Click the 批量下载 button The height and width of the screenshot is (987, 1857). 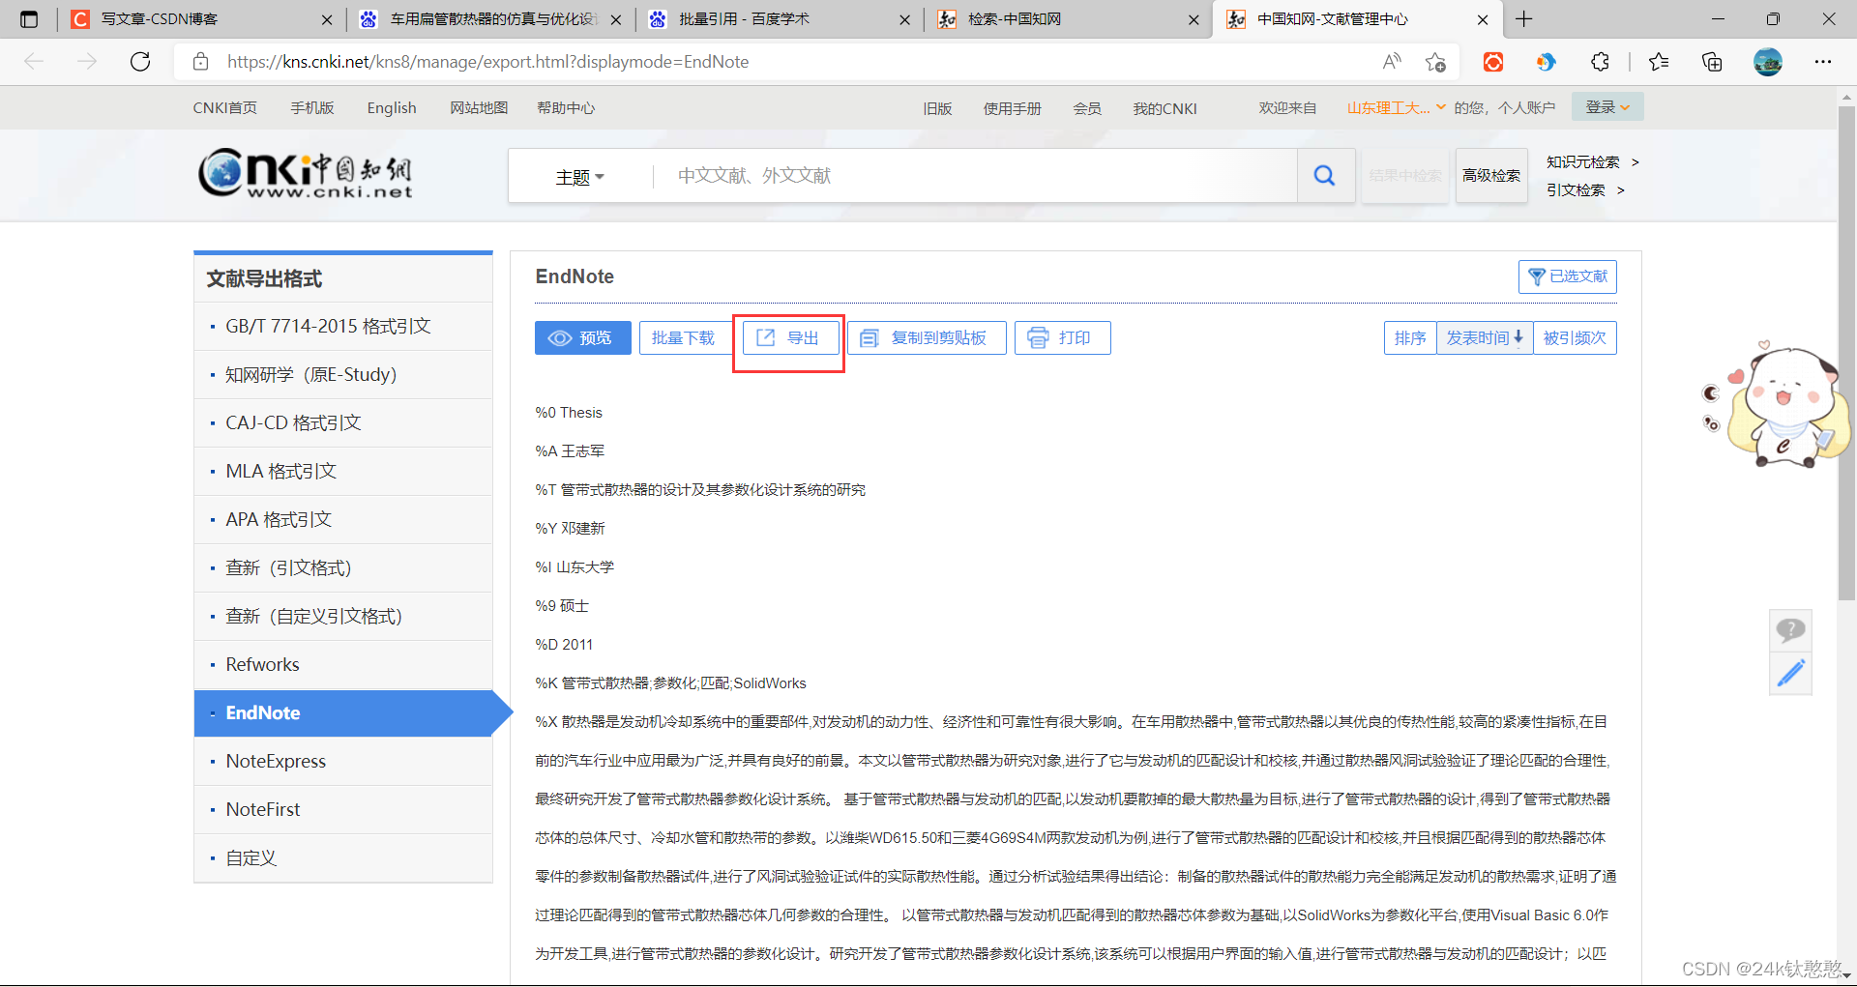pos(684,337)
